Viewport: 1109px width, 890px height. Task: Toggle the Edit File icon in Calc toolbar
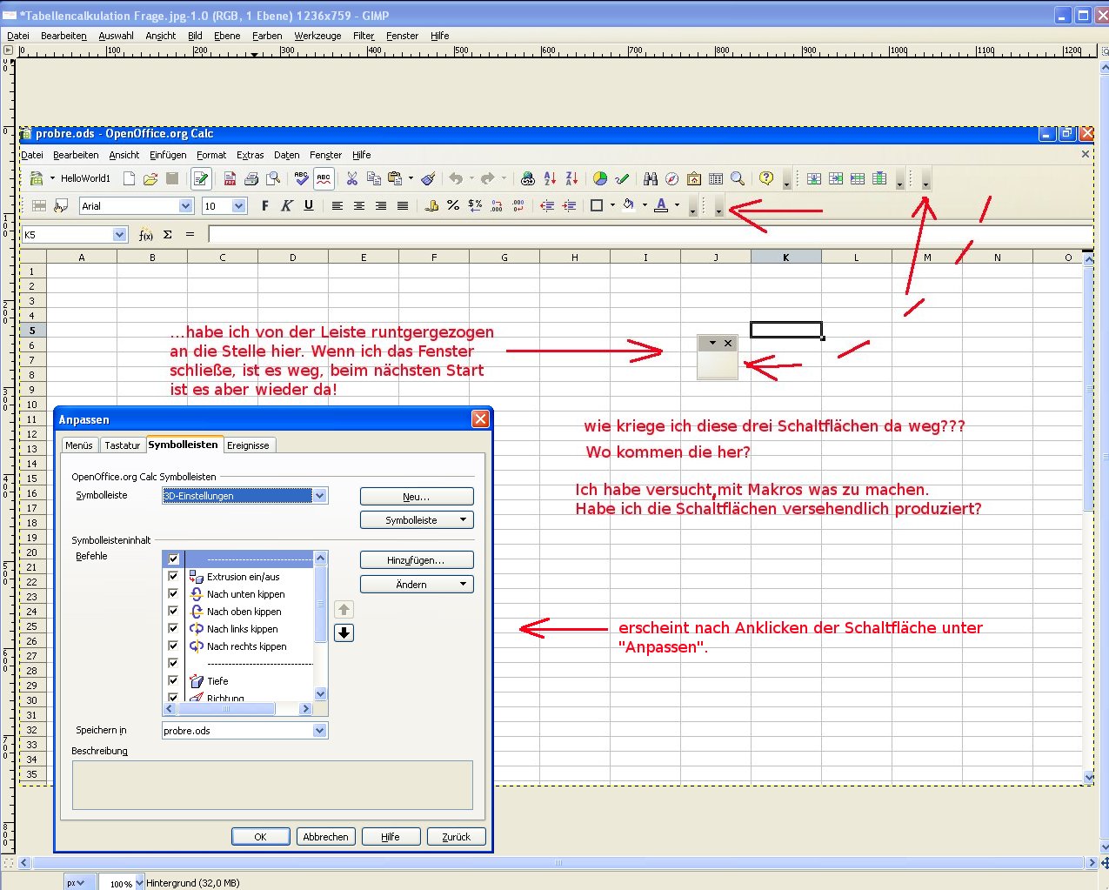(201, 178)
